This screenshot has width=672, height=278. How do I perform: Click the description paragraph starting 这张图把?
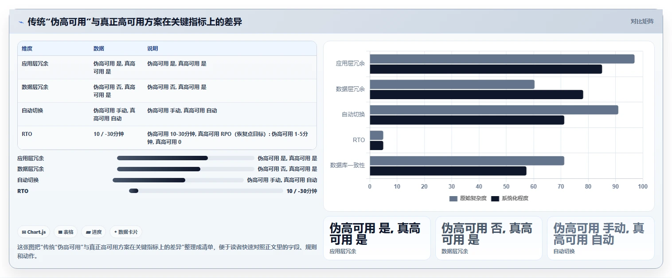167,251
